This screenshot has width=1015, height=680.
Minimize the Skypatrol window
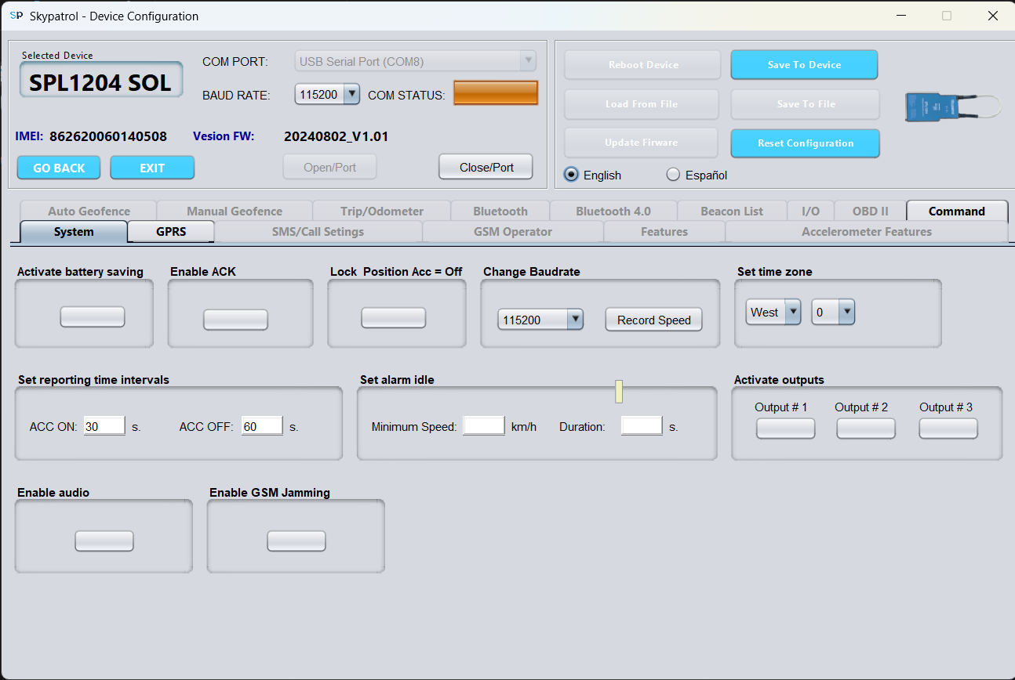[x=900, y=16]
